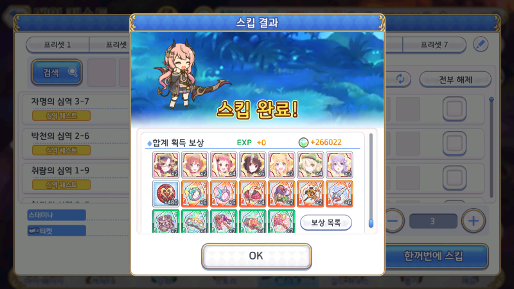The width and height of the screenshot is (514, 289).
Task: Select the orange ring equipment item ×6
Action: click(195, 194)
